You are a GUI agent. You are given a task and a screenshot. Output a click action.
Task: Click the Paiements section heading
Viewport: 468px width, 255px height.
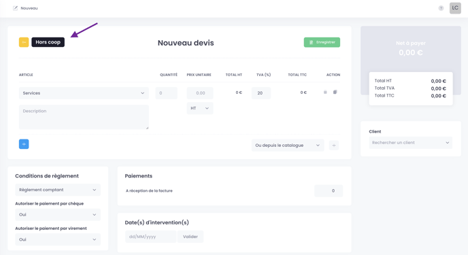click(139, 176)
